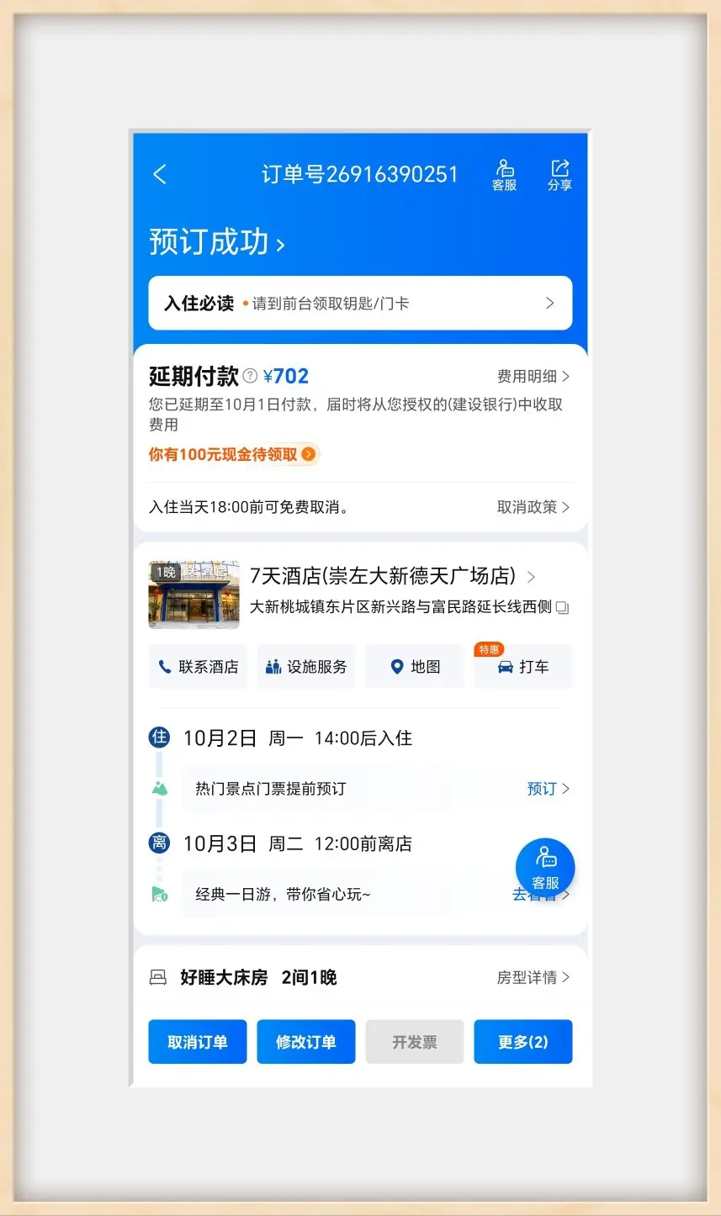The image size is (721, 1216).
Task: Tap 地图 map button
Action: pos(415,667)
